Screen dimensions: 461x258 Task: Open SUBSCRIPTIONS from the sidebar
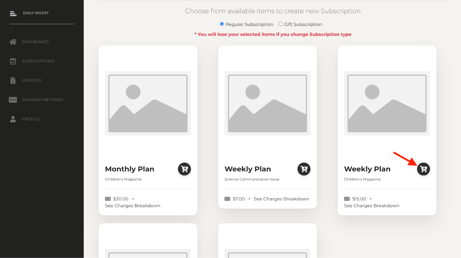click(x=38, y=61)
